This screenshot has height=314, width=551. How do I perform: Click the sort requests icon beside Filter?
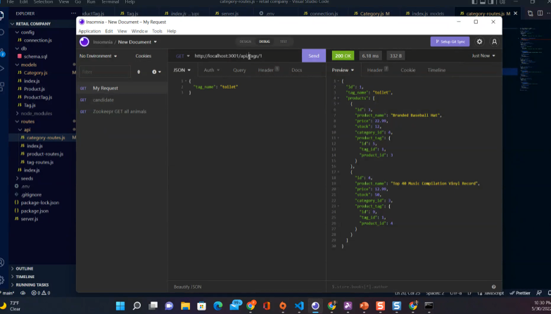coord(139,72)
